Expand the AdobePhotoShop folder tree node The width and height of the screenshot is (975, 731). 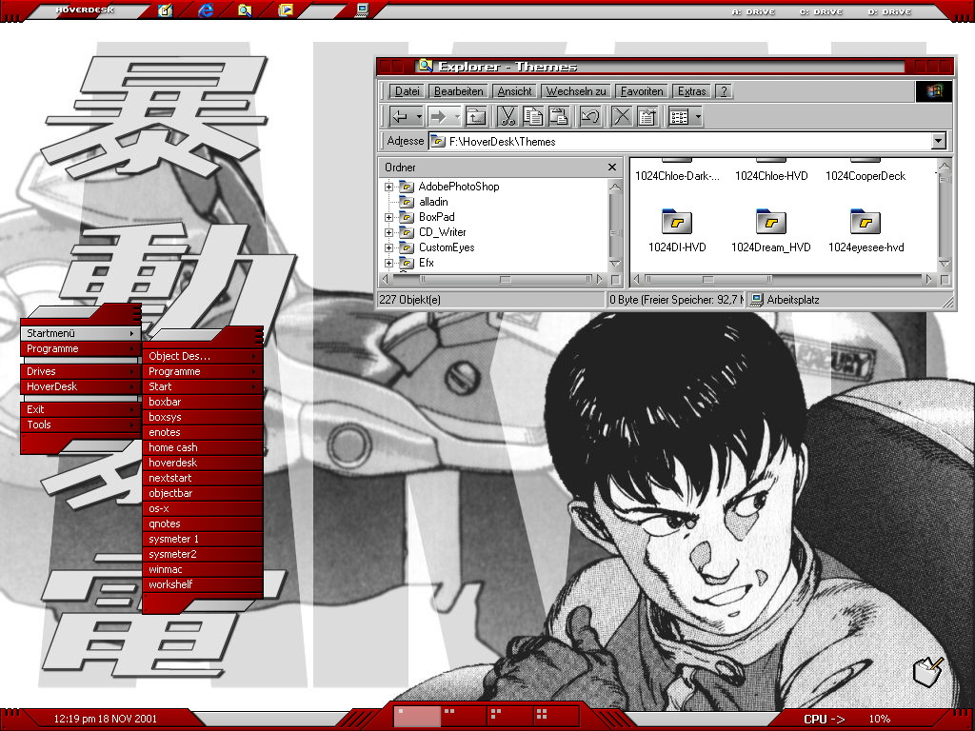click(388, 187)
